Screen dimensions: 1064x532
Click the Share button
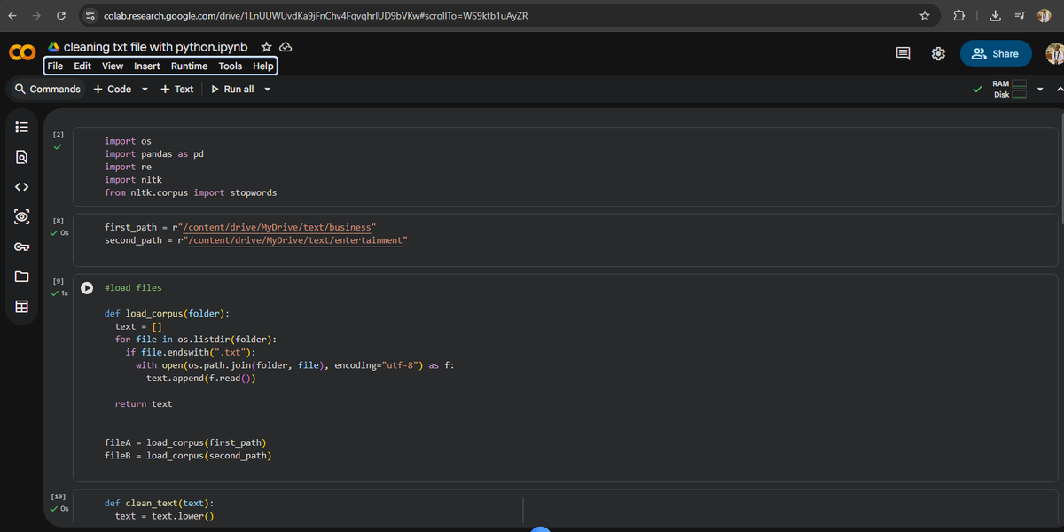point(996,54)
